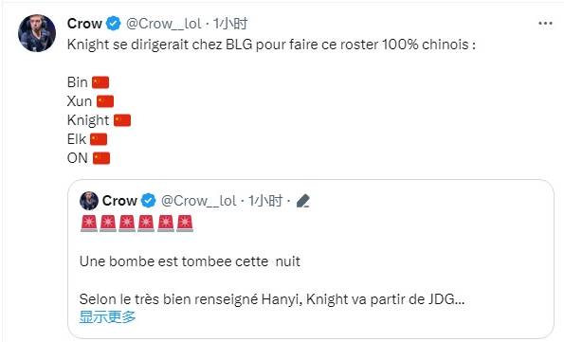The width and height of the screenshot is (564, 342).
Task: Expand the quoted tweet via 显示更多
Action: [x=107, y=316]
